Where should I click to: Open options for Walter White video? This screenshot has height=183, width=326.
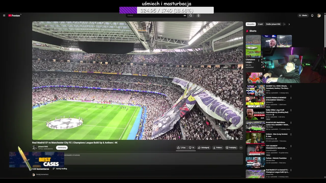(x=291, y=110)
